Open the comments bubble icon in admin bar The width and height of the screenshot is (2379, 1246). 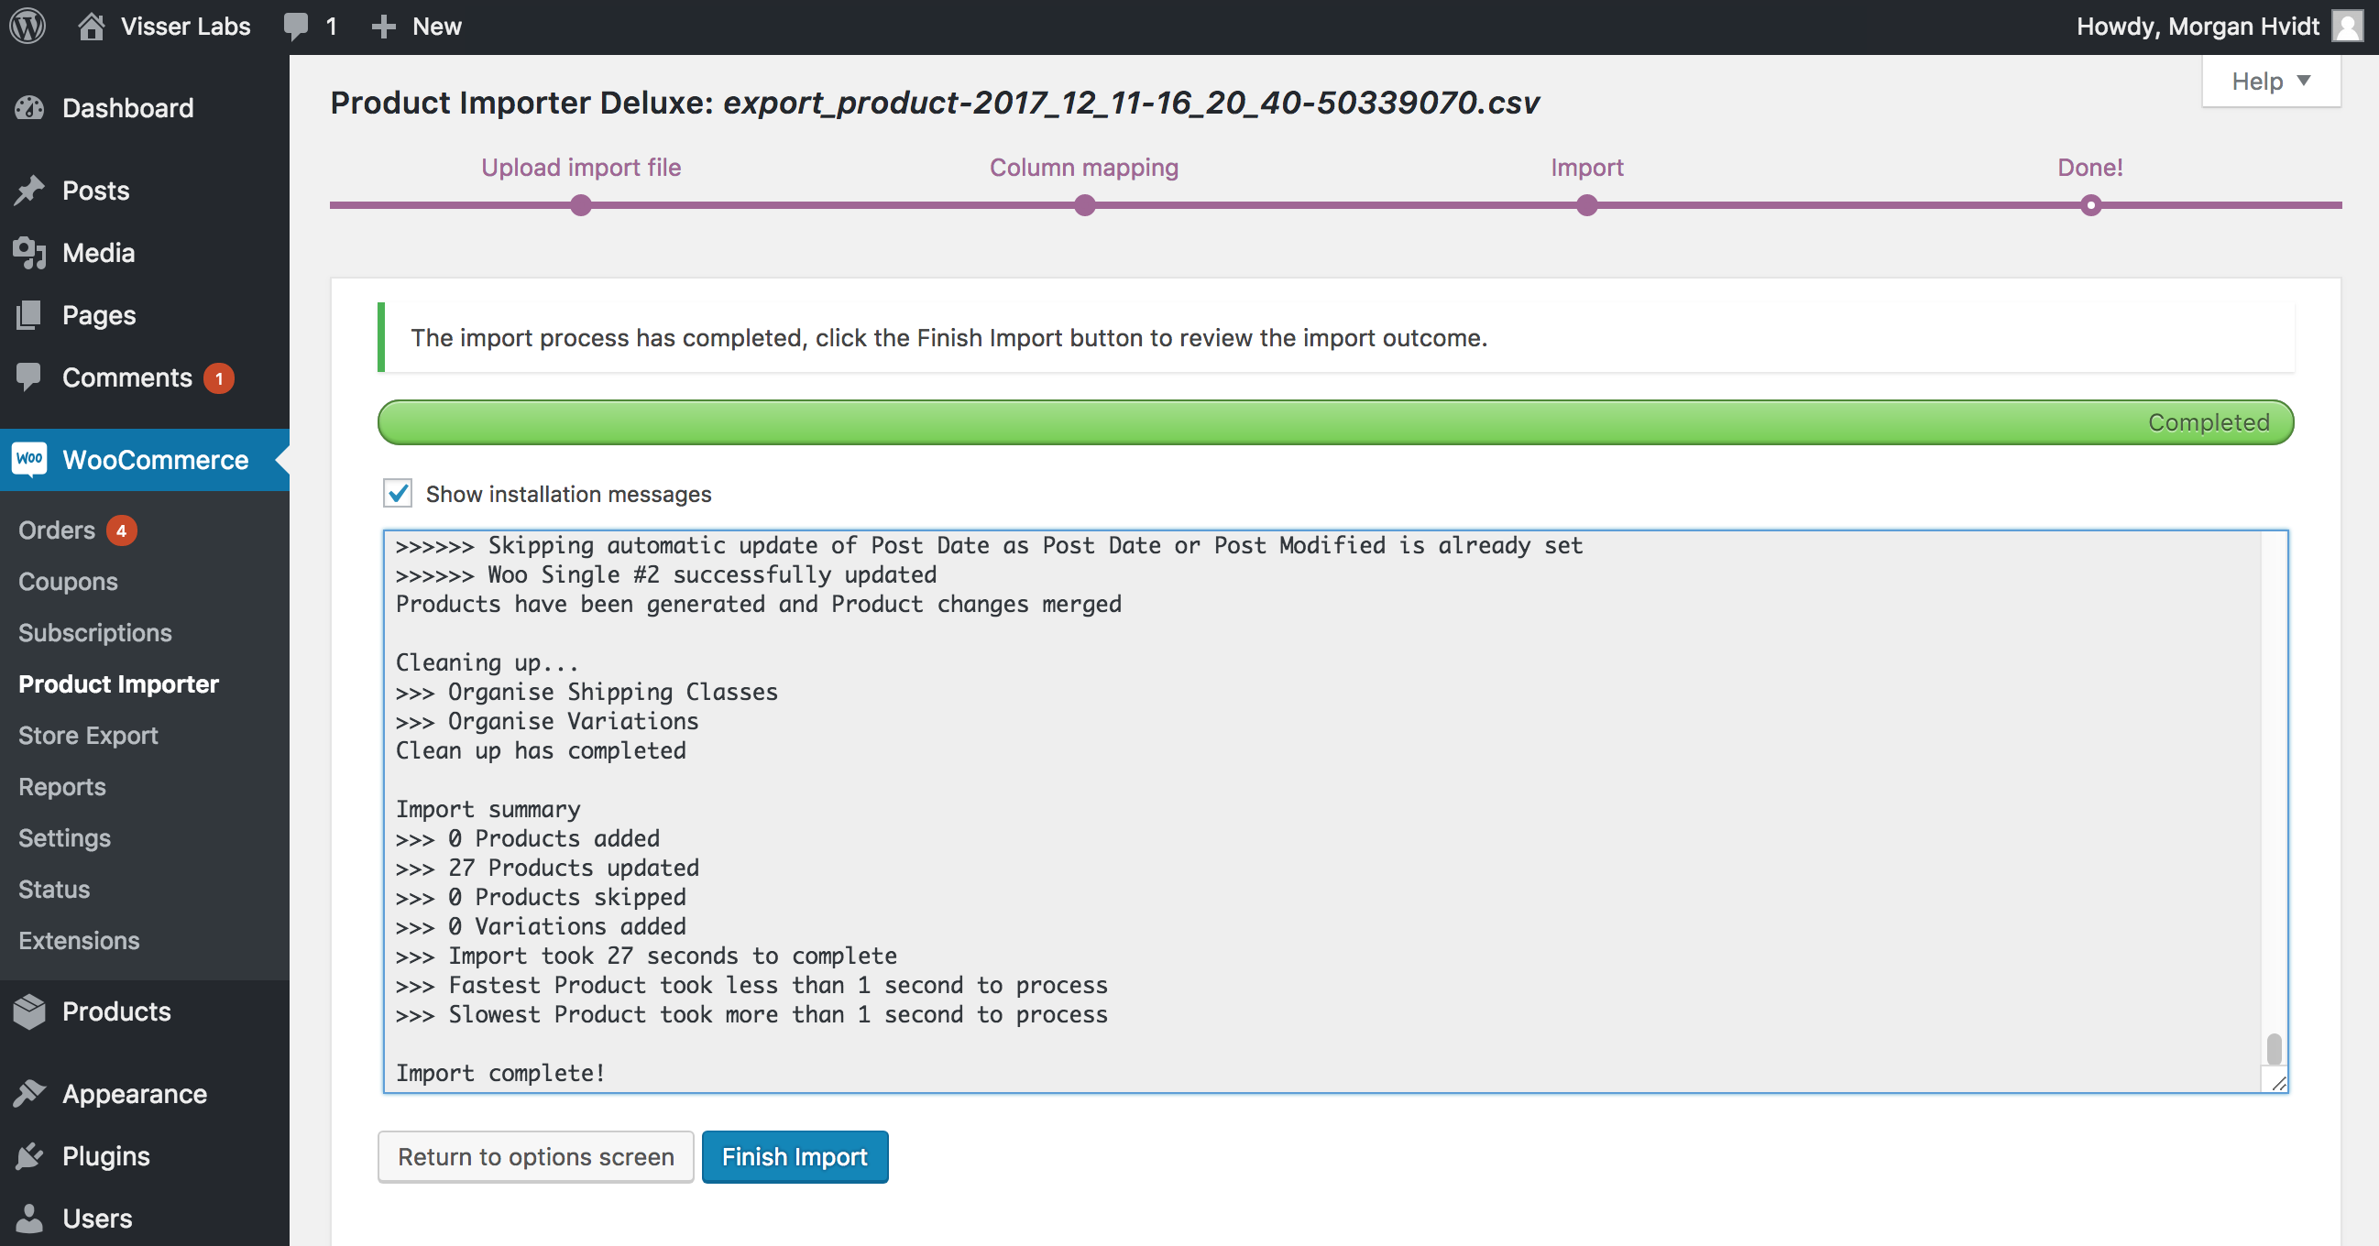295,26
